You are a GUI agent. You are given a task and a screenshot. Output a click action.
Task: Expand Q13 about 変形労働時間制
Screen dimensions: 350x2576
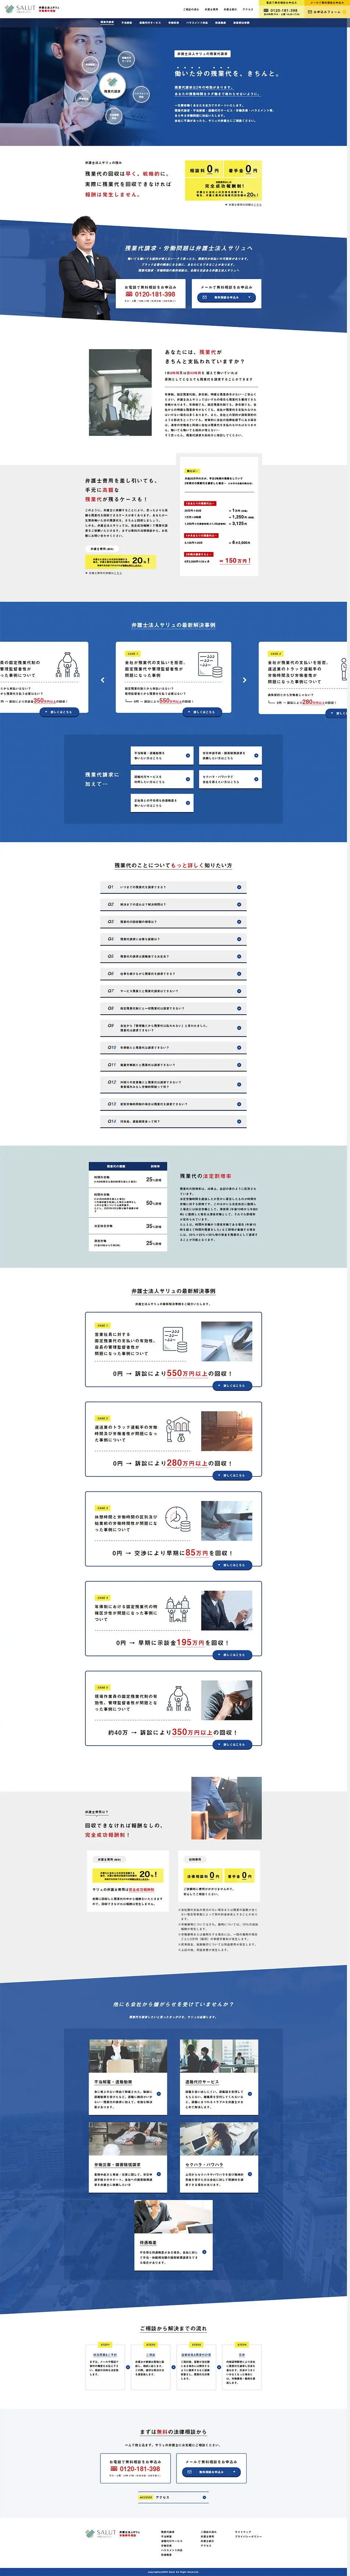(174, 1104)
